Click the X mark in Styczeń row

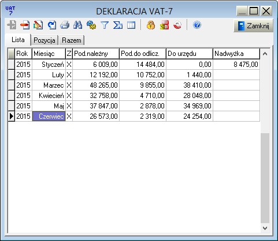coord(69,65)
